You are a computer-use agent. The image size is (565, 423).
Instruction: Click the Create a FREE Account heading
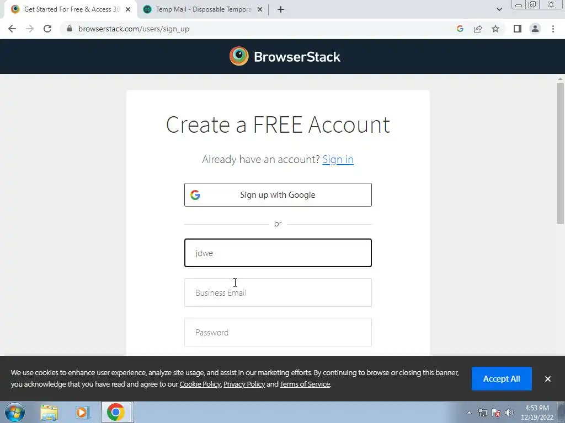[278, 125]
